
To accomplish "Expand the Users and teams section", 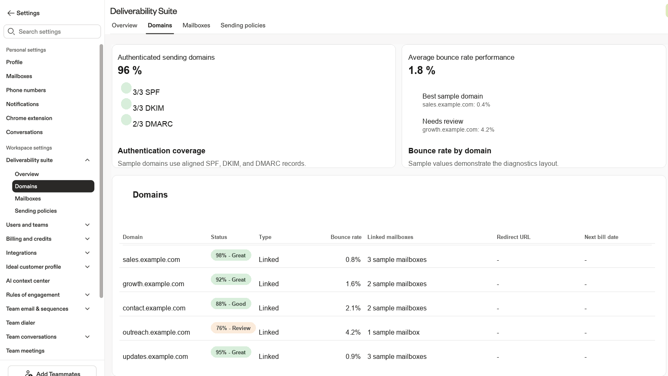I will click(x=87, y=225).
